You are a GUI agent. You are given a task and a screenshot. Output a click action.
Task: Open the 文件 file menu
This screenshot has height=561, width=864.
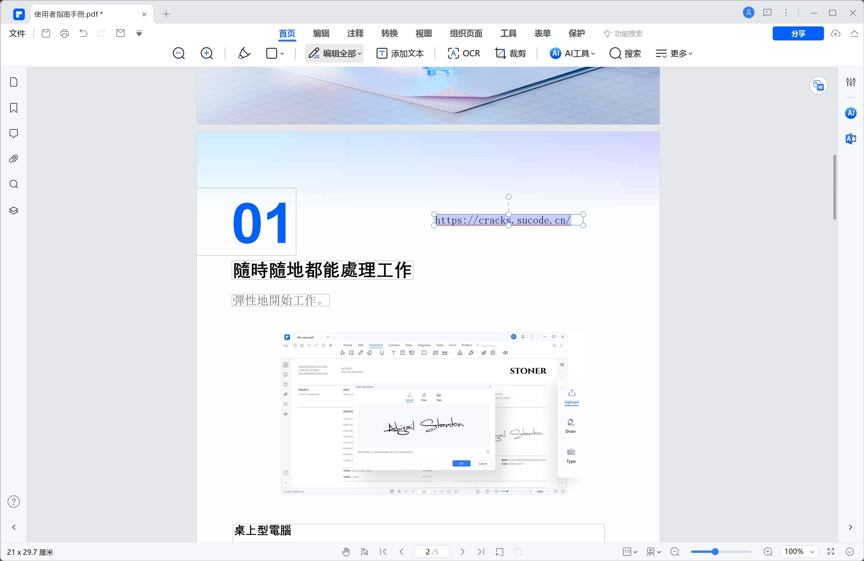[17, 33]
